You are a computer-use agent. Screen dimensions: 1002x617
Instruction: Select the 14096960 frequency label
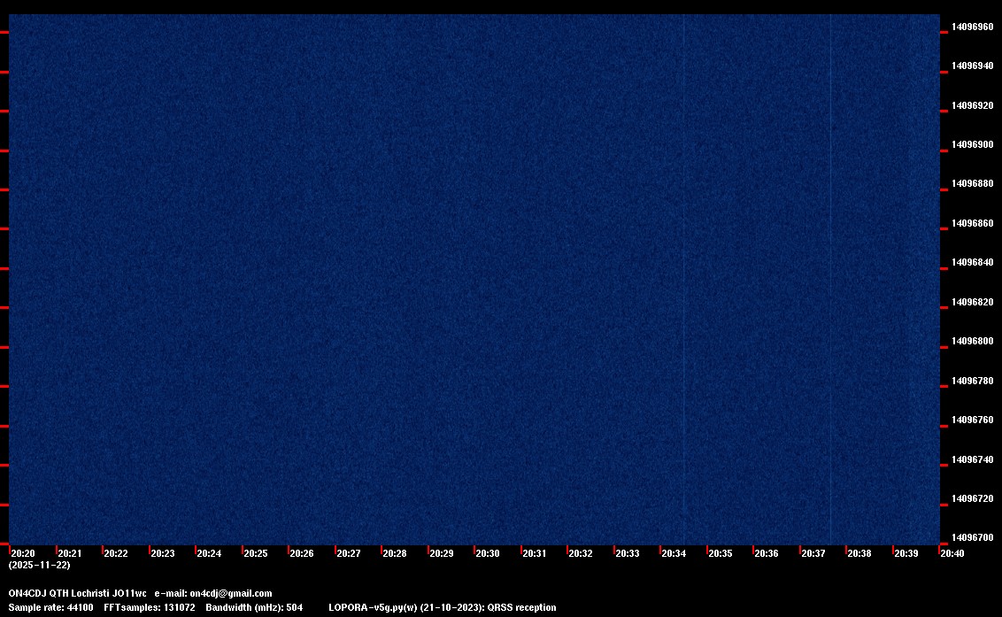973,27
